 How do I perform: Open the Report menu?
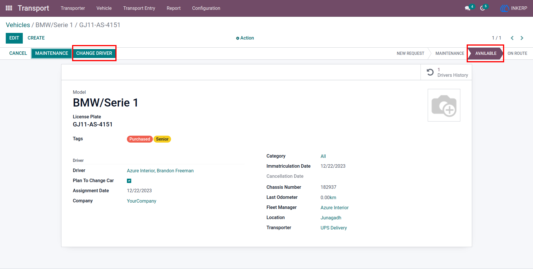pyautogui.click(x=174, y=8)
